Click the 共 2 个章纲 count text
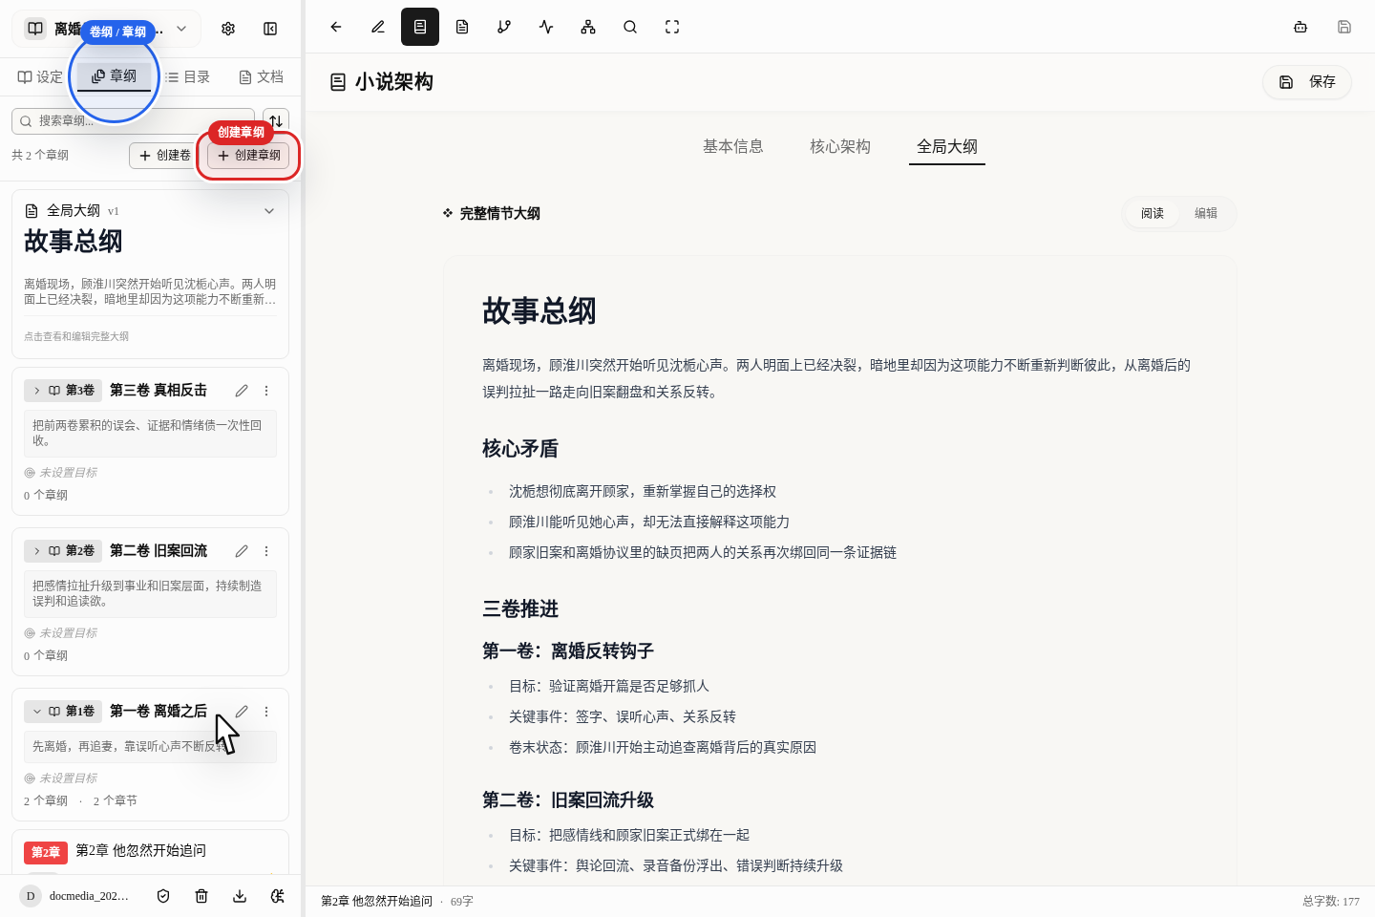Viewport: 1375px width, 917px height. point(40,156)
